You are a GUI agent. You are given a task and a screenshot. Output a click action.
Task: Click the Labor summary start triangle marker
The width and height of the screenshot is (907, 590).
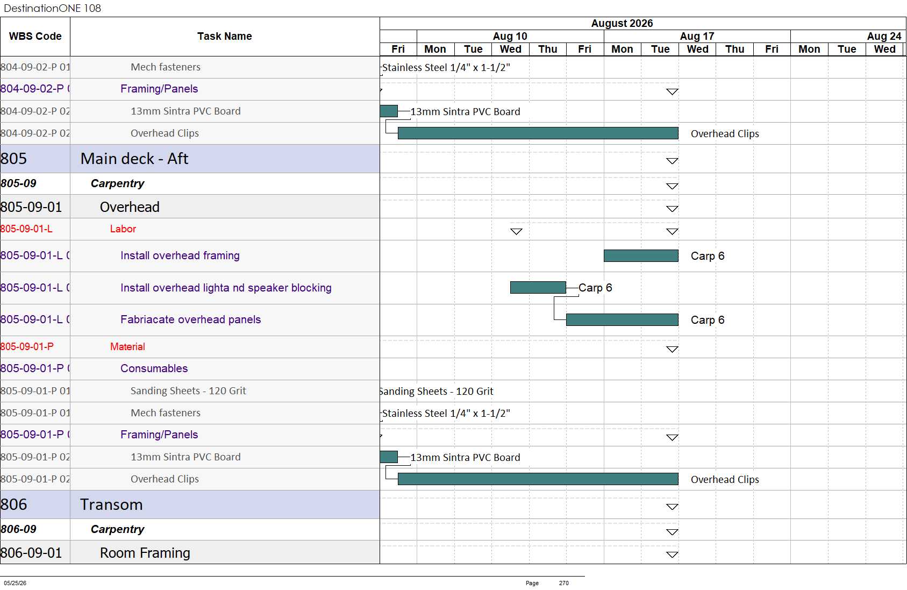pyautogui.click(x=516, y=231)
